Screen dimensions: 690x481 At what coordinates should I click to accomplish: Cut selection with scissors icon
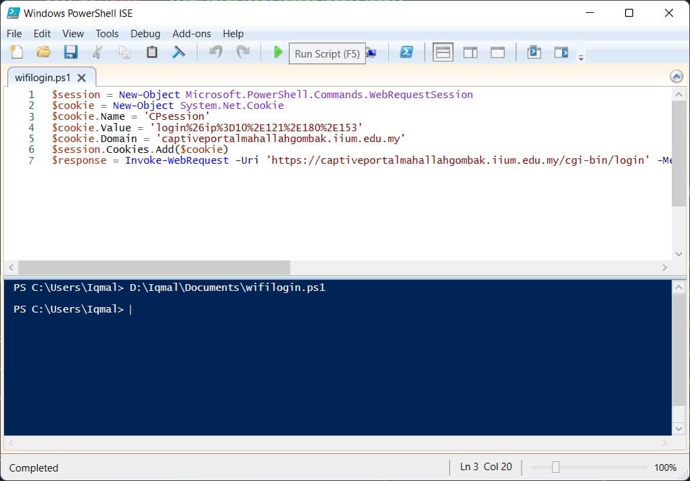click(97, 52)
